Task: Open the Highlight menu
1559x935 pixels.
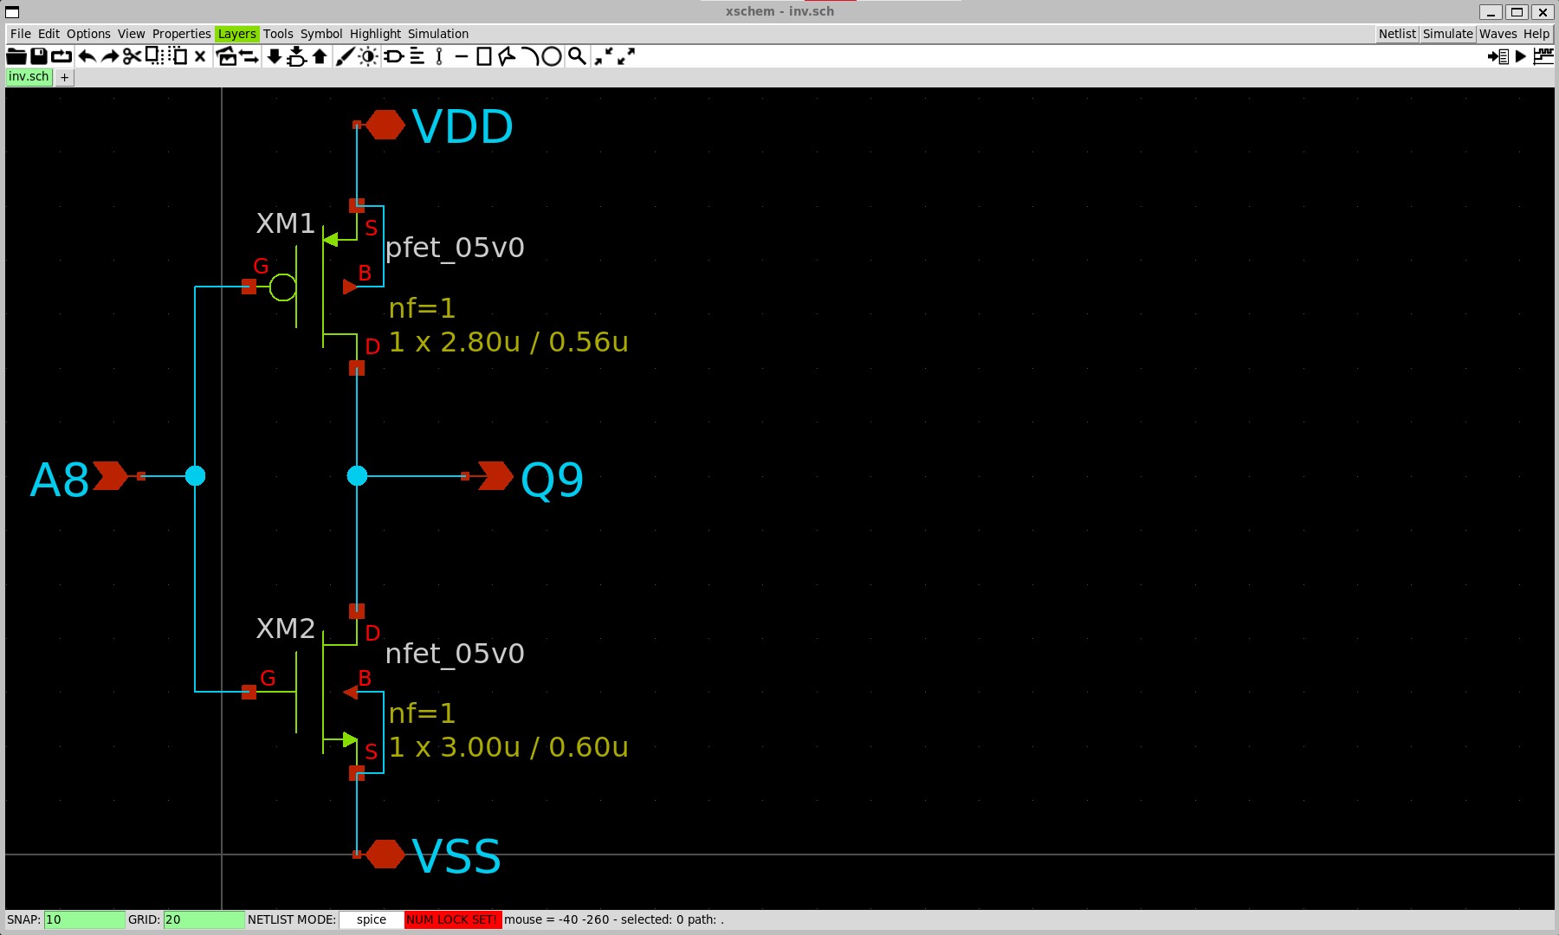Action: pyautogui.click(x=375, y=34)
